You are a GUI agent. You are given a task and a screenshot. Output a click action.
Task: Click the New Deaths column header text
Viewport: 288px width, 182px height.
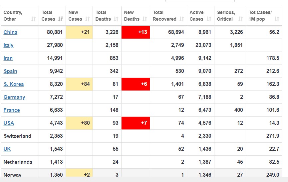point(132,16)
